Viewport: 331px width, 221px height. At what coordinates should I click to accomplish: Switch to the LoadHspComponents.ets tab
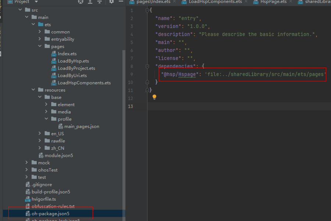point(216,2)
